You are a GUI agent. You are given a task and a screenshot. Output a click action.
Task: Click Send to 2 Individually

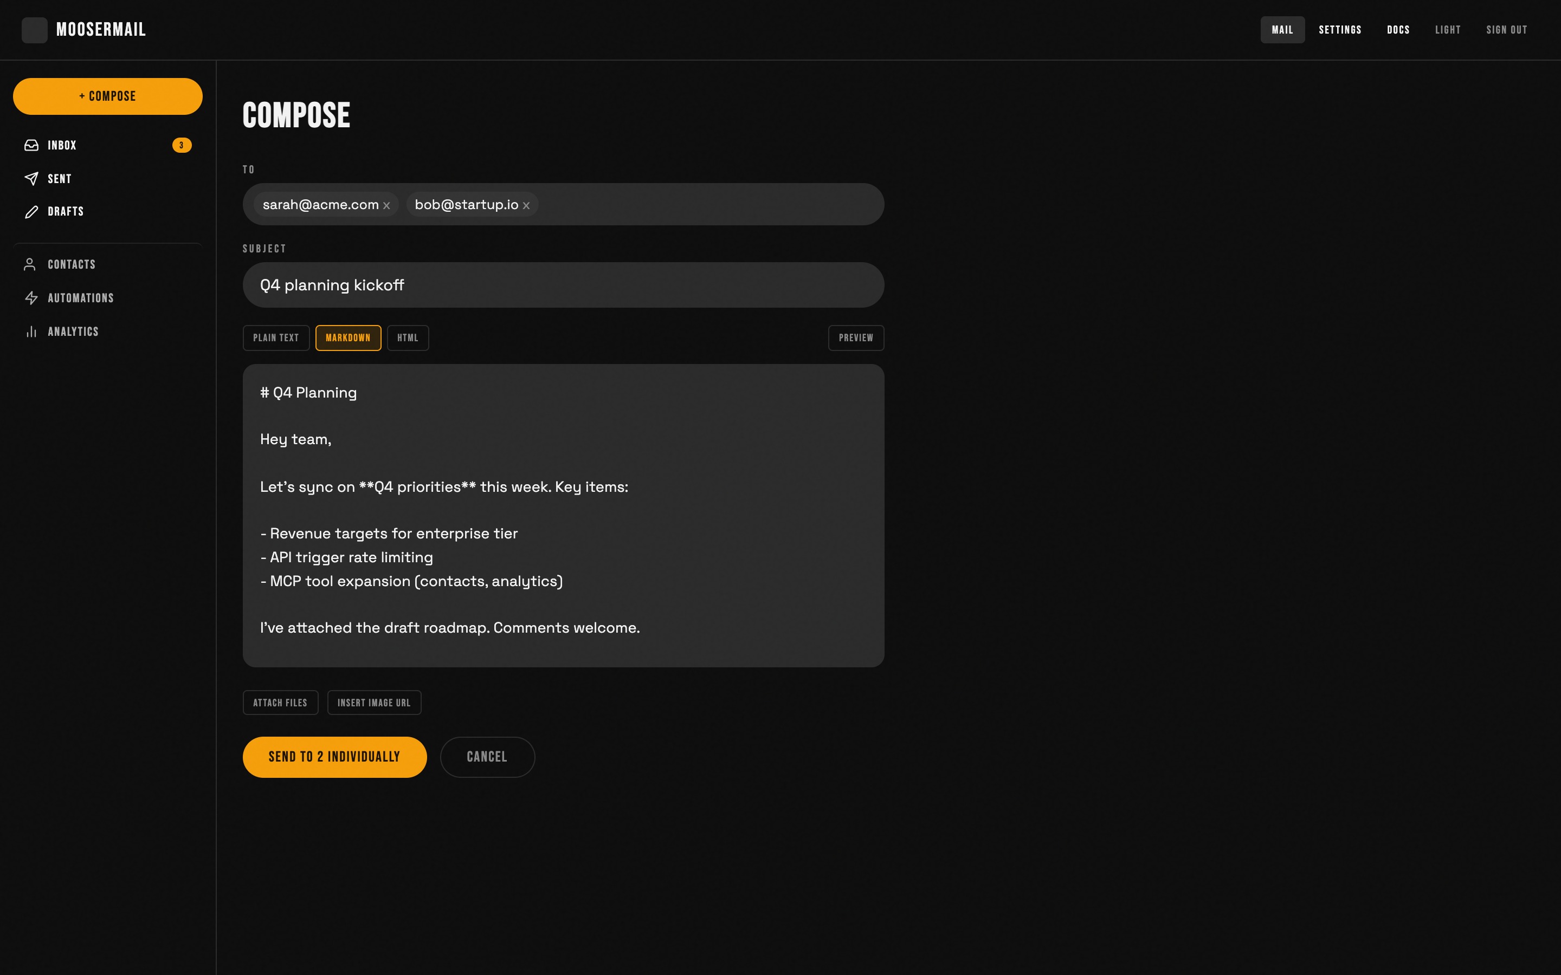coord(334,756)
